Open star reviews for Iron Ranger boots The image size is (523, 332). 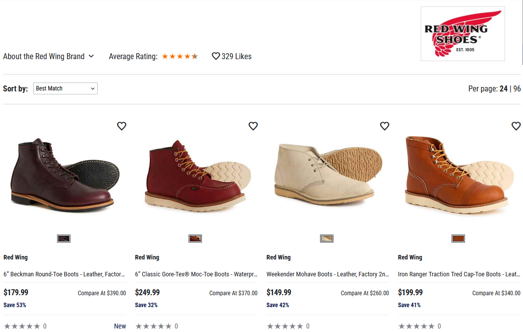pos(416,327)
